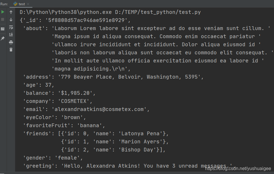Screen dimensions: 274x174
Task: Restore the Run window layout
Action: (x=3, y=28)
